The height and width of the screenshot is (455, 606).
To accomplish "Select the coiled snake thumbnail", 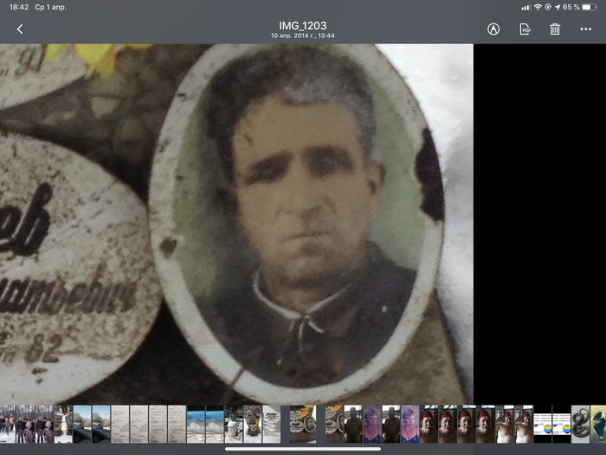I will [581, 424].
